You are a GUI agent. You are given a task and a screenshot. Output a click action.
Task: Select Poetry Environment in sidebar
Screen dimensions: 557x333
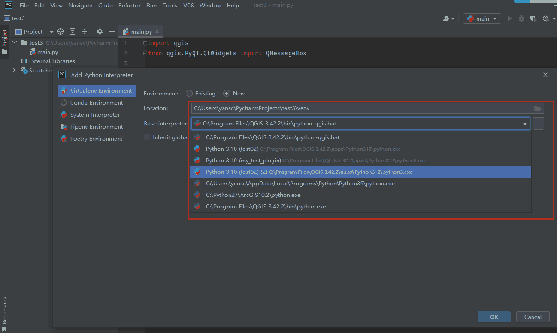97,139
